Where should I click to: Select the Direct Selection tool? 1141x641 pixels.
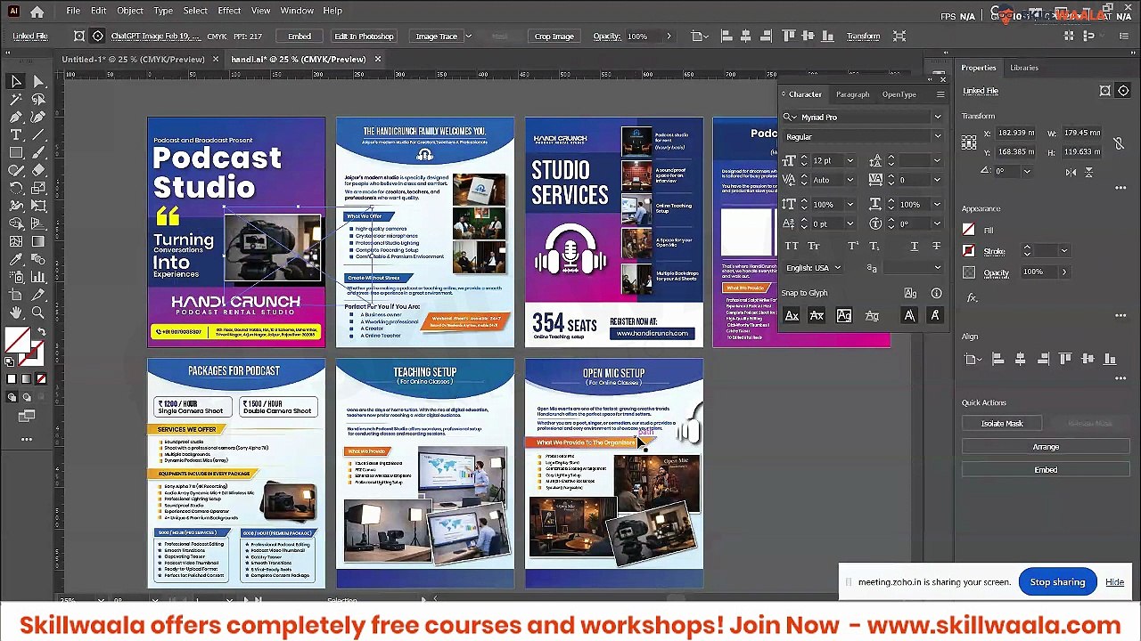click(38, 81)
